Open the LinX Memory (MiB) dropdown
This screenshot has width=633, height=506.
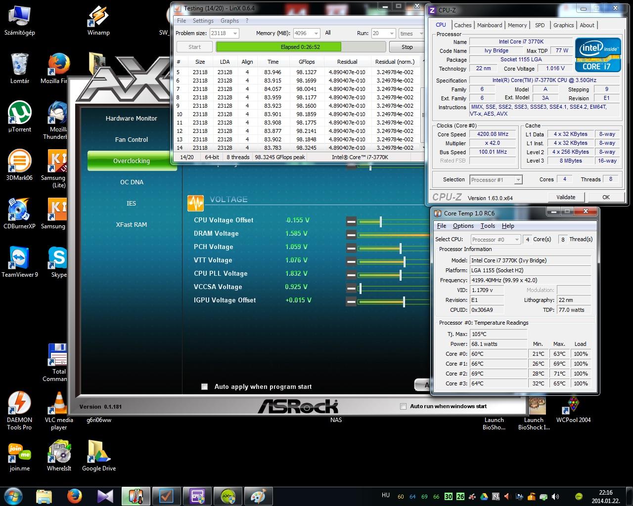(307, 33)
